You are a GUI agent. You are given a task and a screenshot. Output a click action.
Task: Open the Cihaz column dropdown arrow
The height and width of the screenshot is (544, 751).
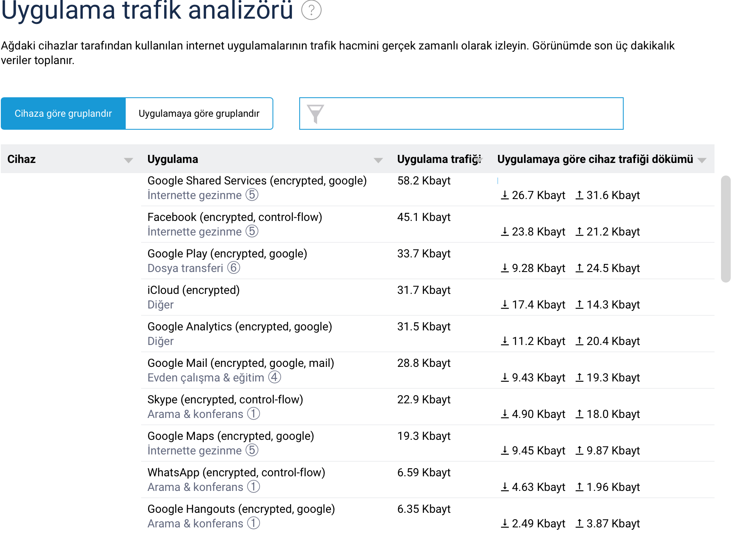click(129, 160)
